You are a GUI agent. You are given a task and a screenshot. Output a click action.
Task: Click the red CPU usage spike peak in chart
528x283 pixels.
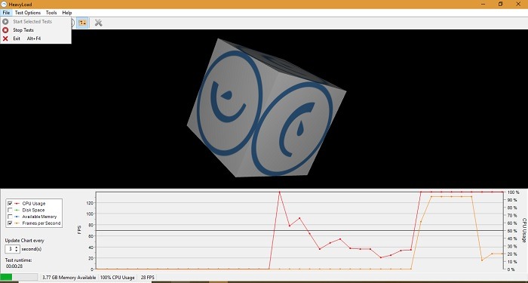pyautogui.click(x=279, y=192)
